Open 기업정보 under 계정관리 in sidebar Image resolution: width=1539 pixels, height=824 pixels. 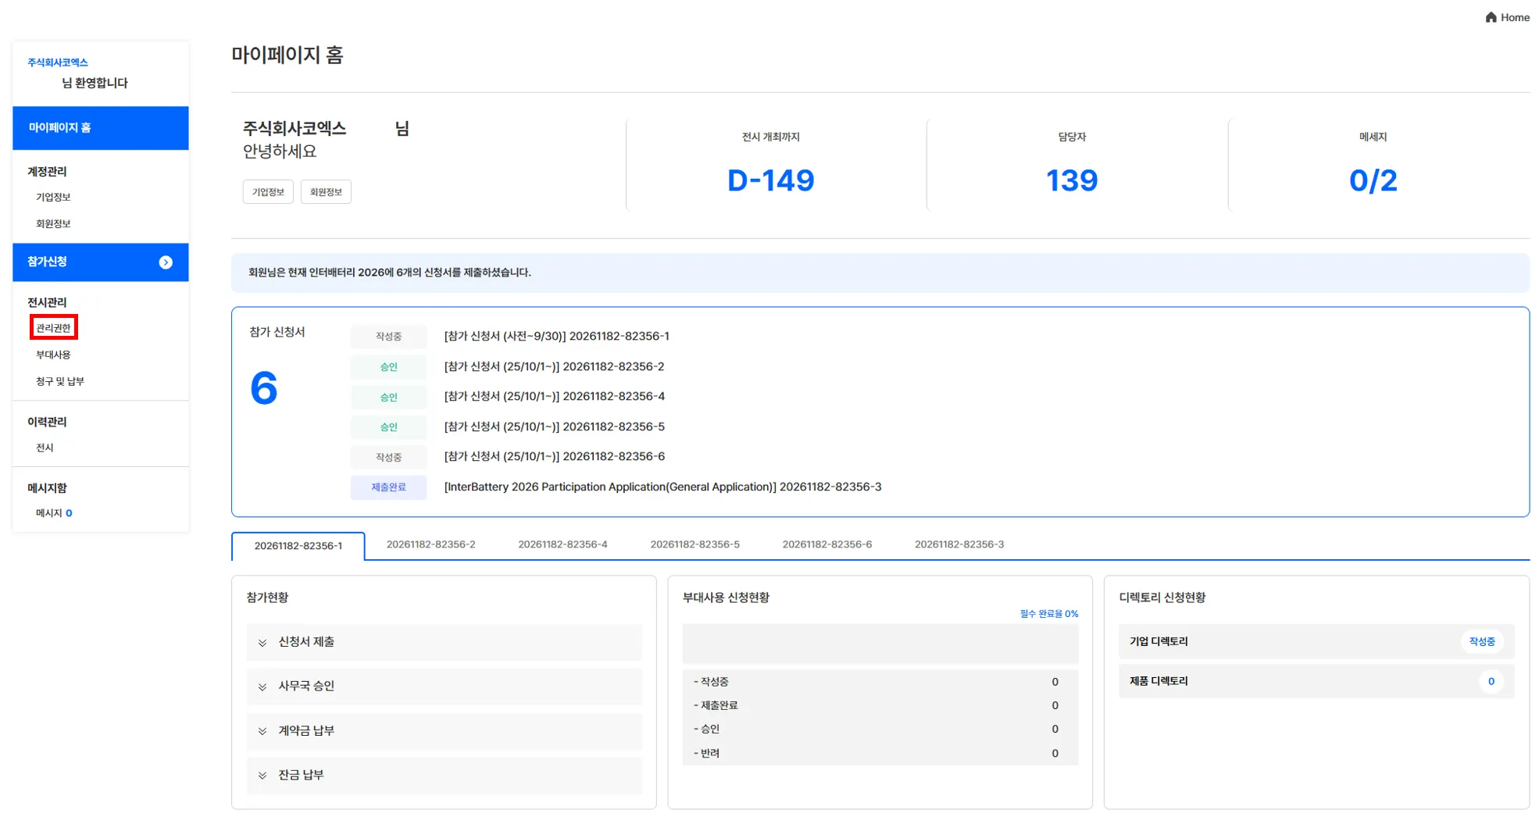pyautogui.click(x=53, y=198)
